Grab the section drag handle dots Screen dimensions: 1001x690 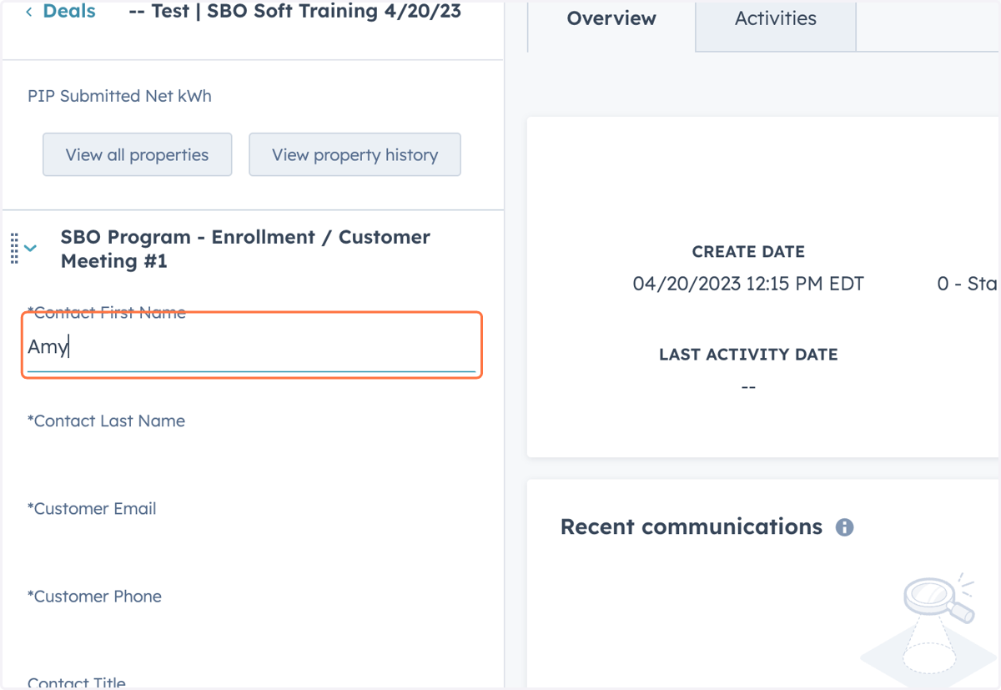14,249
